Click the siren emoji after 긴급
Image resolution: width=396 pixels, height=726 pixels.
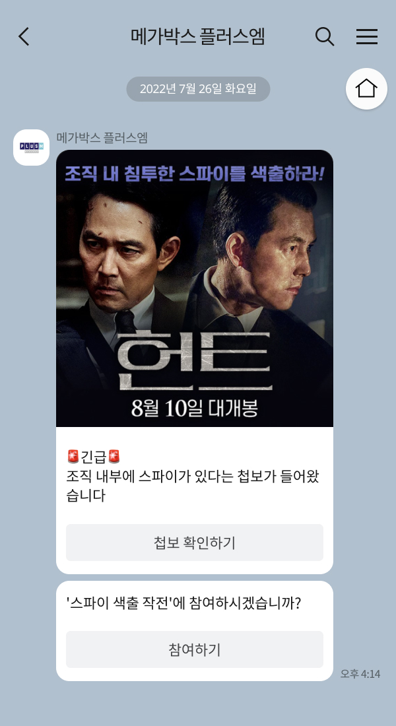(114, 457)
